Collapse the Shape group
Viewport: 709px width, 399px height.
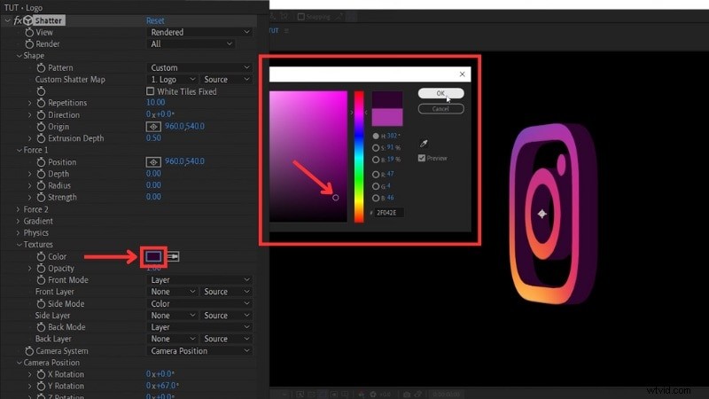pos(19,56)
